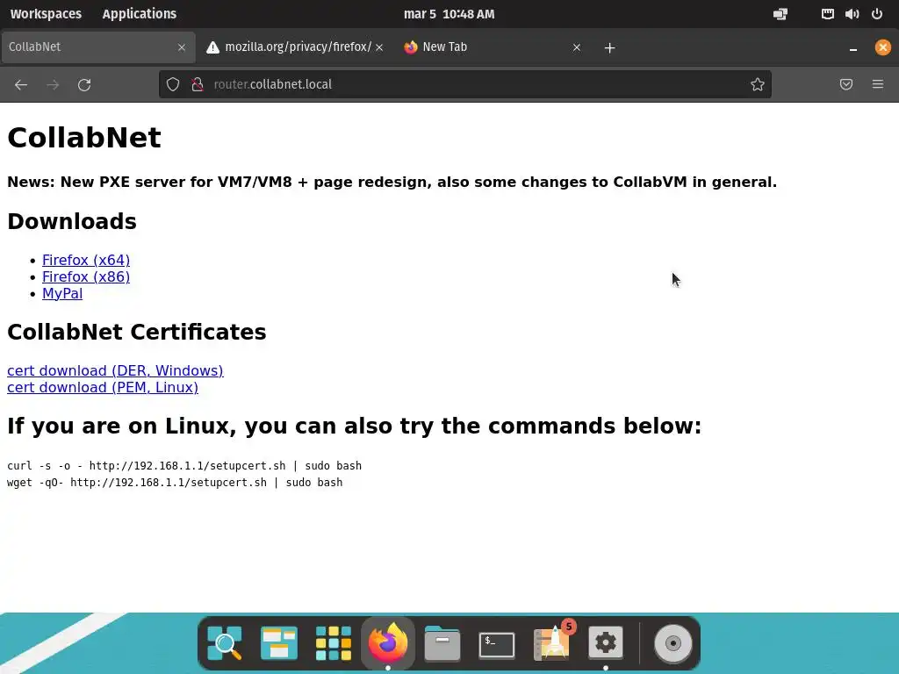The height and width of the screenshot is (674, 899).
Task: Open the applications grid dock icon
Action: 334,643
